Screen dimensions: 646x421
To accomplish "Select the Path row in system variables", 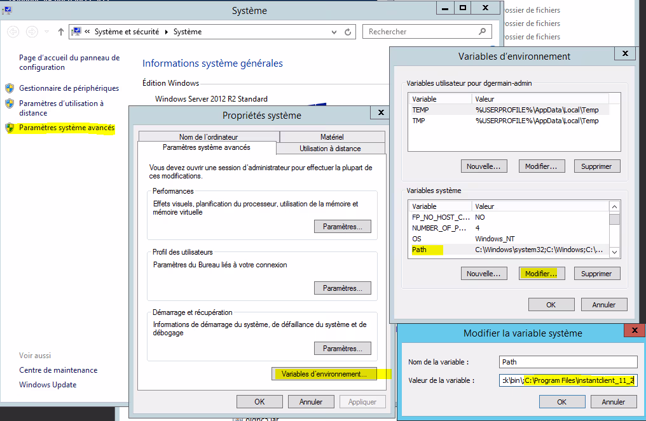I will click(419, 250).
